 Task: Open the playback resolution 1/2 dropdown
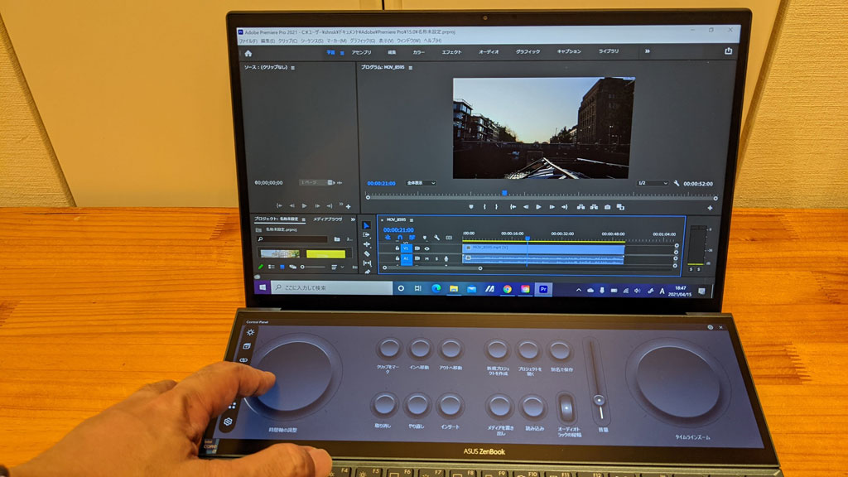(653, 183)
